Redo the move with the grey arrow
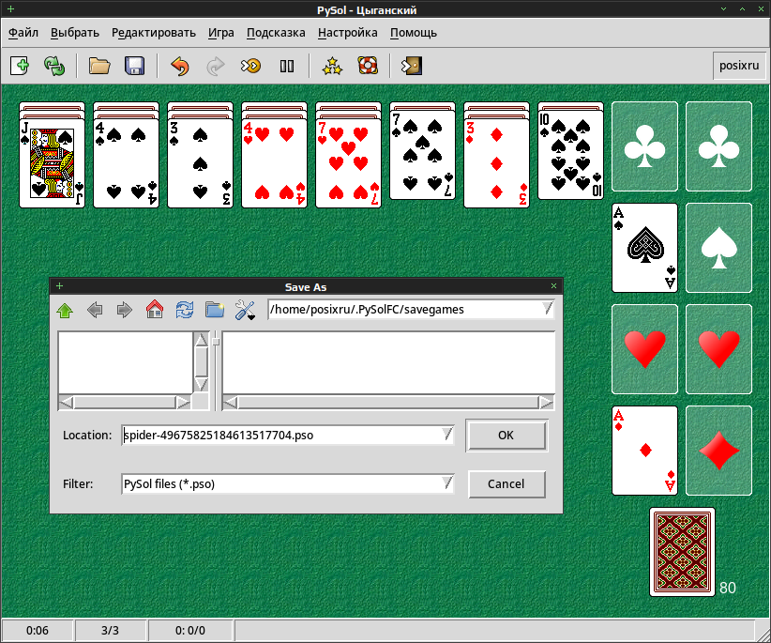The image size is (771, 643). [215, 66]
